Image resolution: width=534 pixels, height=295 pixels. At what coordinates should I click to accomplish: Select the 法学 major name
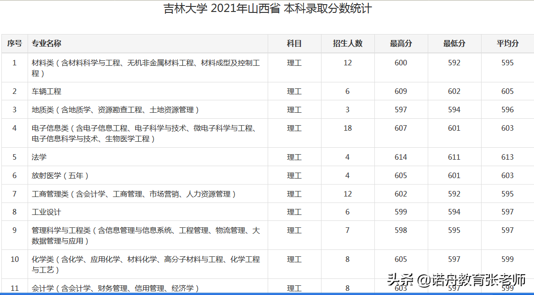click(x=39, y=157)
